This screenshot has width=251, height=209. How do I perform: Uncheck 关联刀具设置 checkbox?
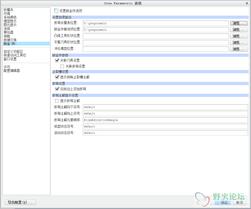point(57,60)
